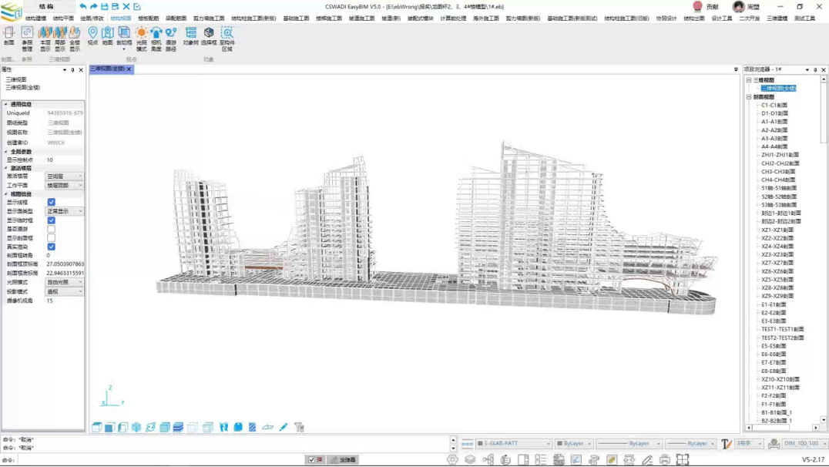Click the 对象树 object tree icon
Image resolution: width=829 pixels, height=467 pixels.
[x=190, y=33]
